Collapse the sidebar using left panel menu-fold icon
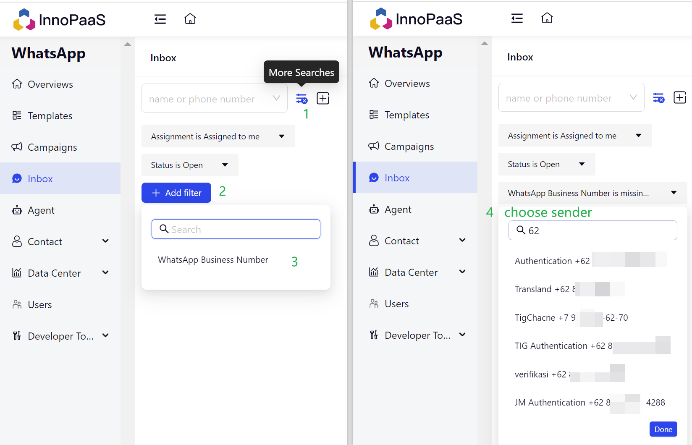 tap(160, 19)
